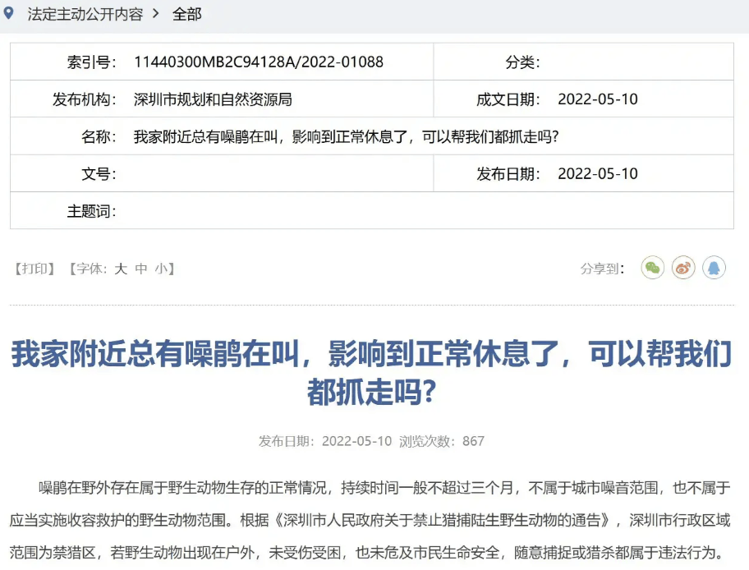The width and height of the screenshot is (749, 570).
Task: Share to QQ using the penguin icon
Action: 715,268
